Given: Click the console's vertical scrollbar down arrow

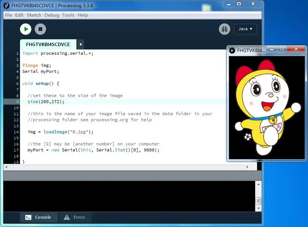Looking at the screenshot, I should 258,208.
